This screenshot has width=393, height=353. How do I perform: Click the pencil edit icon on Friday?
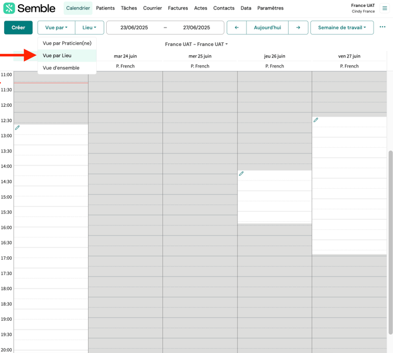[316, 120]
